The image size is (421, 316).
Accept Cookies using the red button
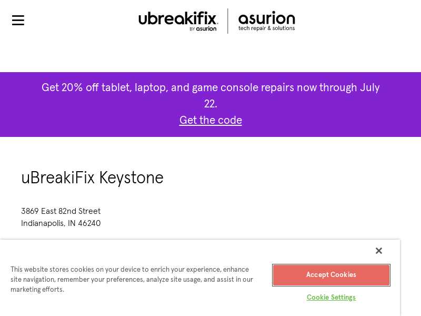(331, 275)
